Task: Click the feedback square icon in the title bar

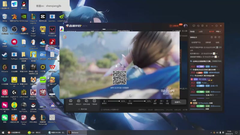Action: (202, 26)
